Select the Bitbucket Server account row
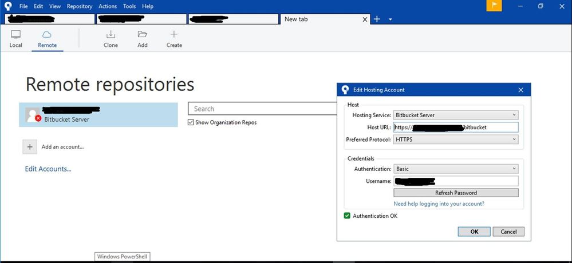The height and width of the screenshot is (263, 572). [x=98, y=115]
